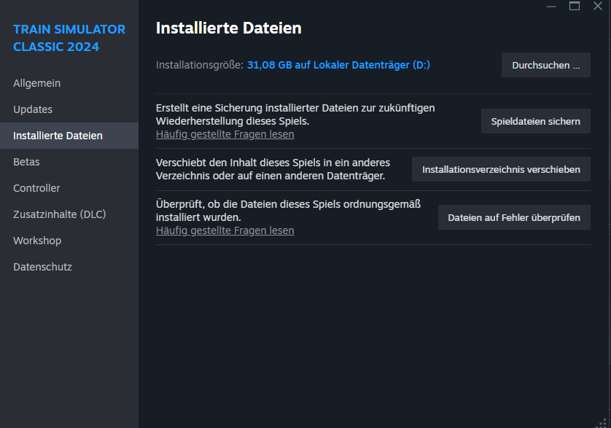Viewport: 611px width, 428px height.
Task: Open FAQ link under file verification description
Action: pos(225,230)
